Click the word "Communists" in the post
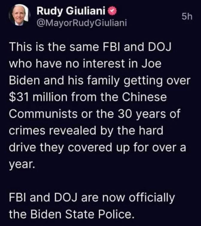Image resolution: width=201 pixels, height=226 pixels. click(43, 114)
